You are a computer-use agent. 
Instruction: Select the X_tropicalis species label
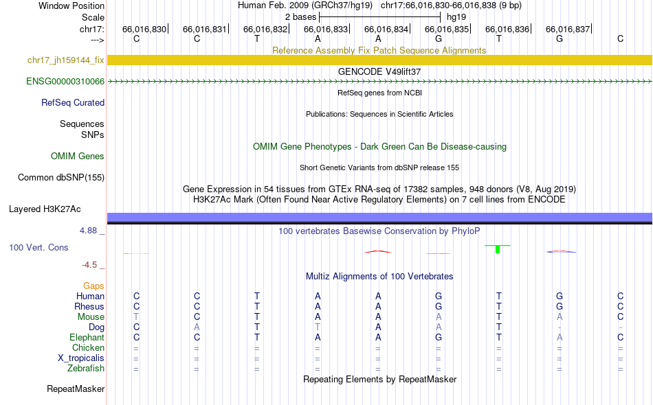pyautogui.click(x=81, y=358)
